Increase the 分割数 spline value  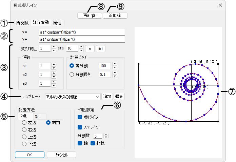point(106,135)
